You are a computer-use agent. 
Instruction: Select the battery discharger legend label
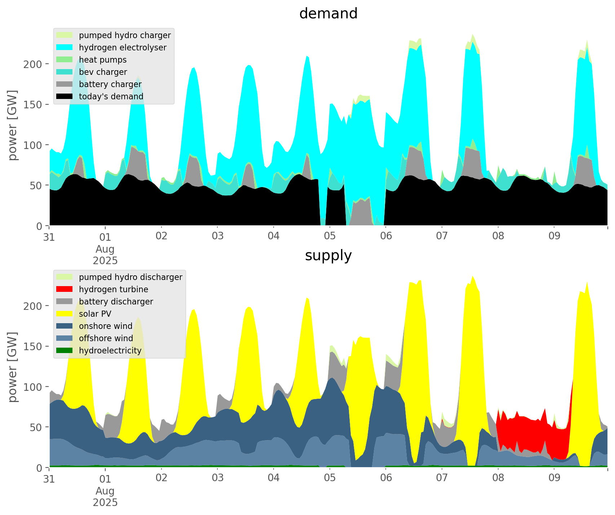pos(116,302)
